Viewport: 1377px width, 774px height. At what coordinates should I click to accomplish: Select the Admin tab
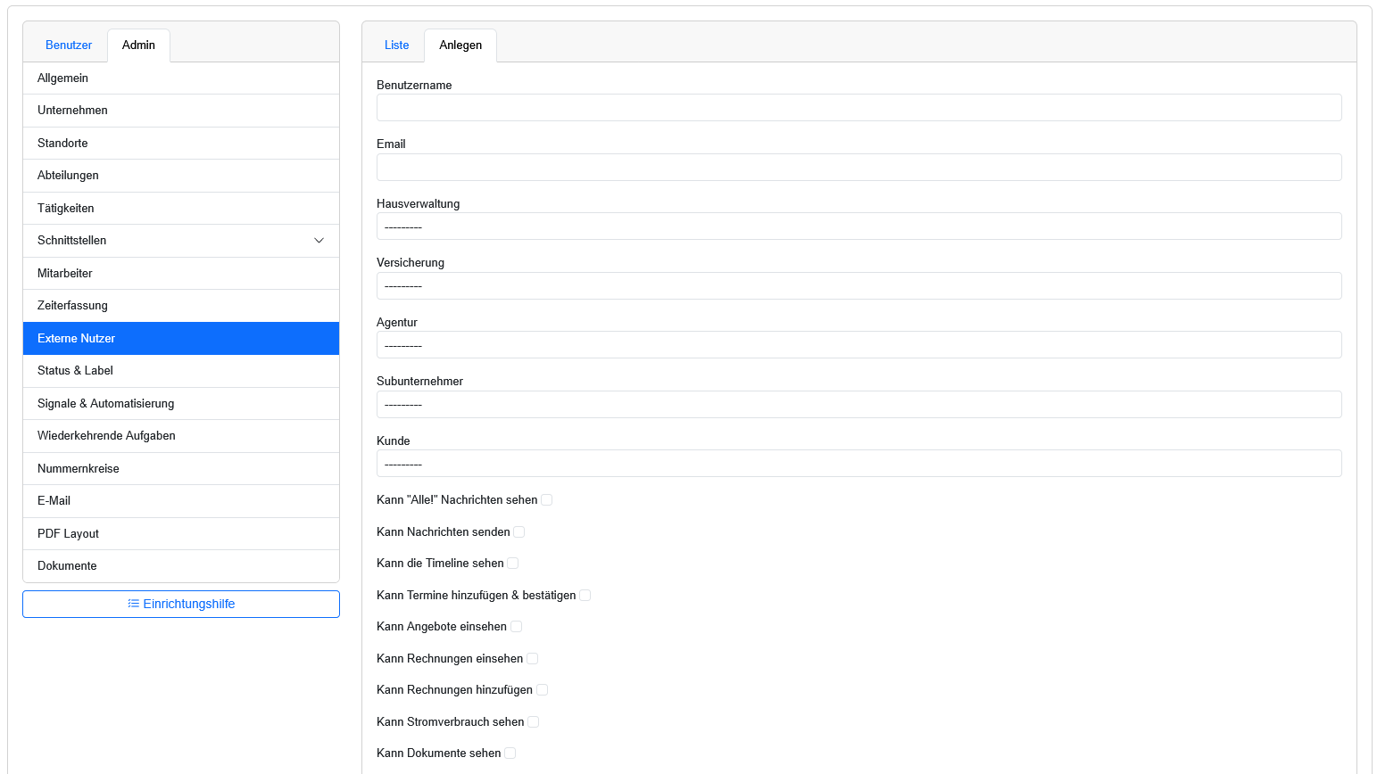click(x=138, y=45)
